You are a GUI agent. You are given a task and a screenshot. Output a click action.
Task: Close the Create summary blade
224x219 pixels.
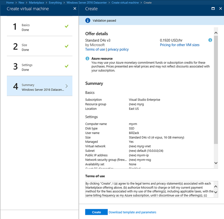tap(220, 9)
